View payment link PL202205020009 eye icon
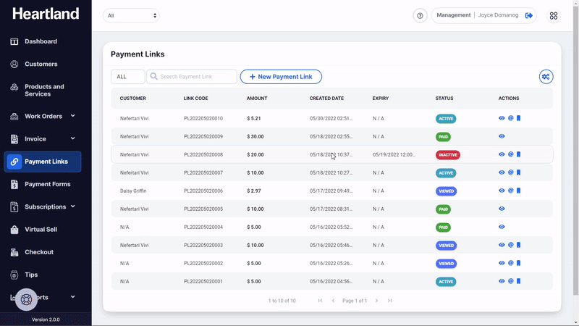 coord(502,136)
